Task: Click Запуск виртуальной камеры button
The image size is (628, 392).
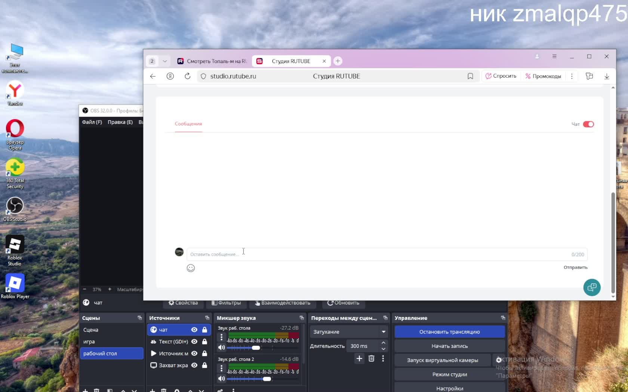Action: 443,360
